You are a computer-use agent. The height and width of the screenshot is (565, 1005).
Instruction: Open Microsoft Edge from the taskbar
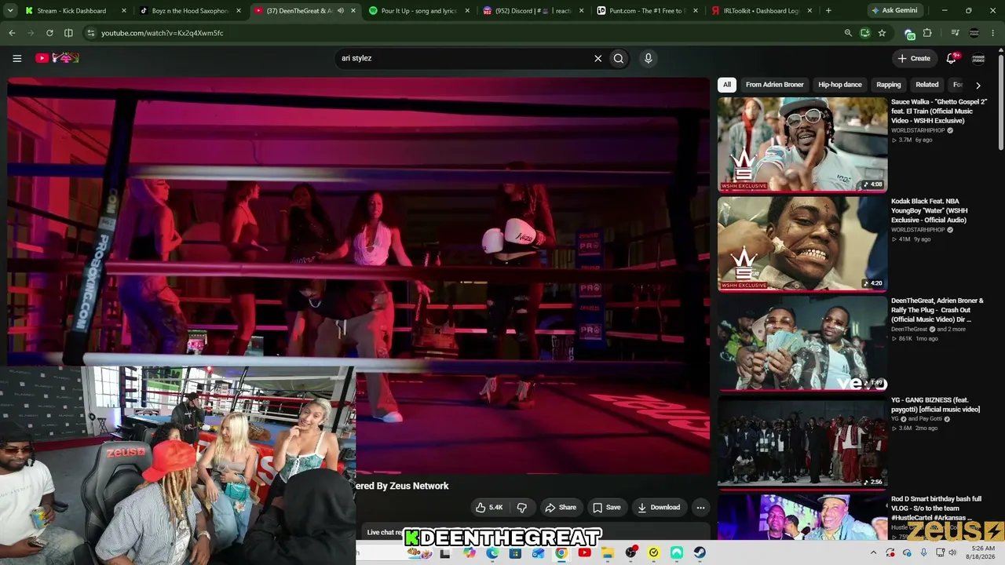tap(492, 553)
